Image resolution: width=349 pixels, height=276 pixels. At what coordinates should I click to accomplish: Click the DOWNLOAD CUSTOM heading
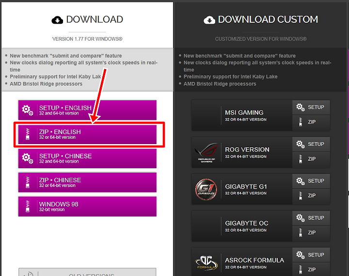tap(268, 19)
